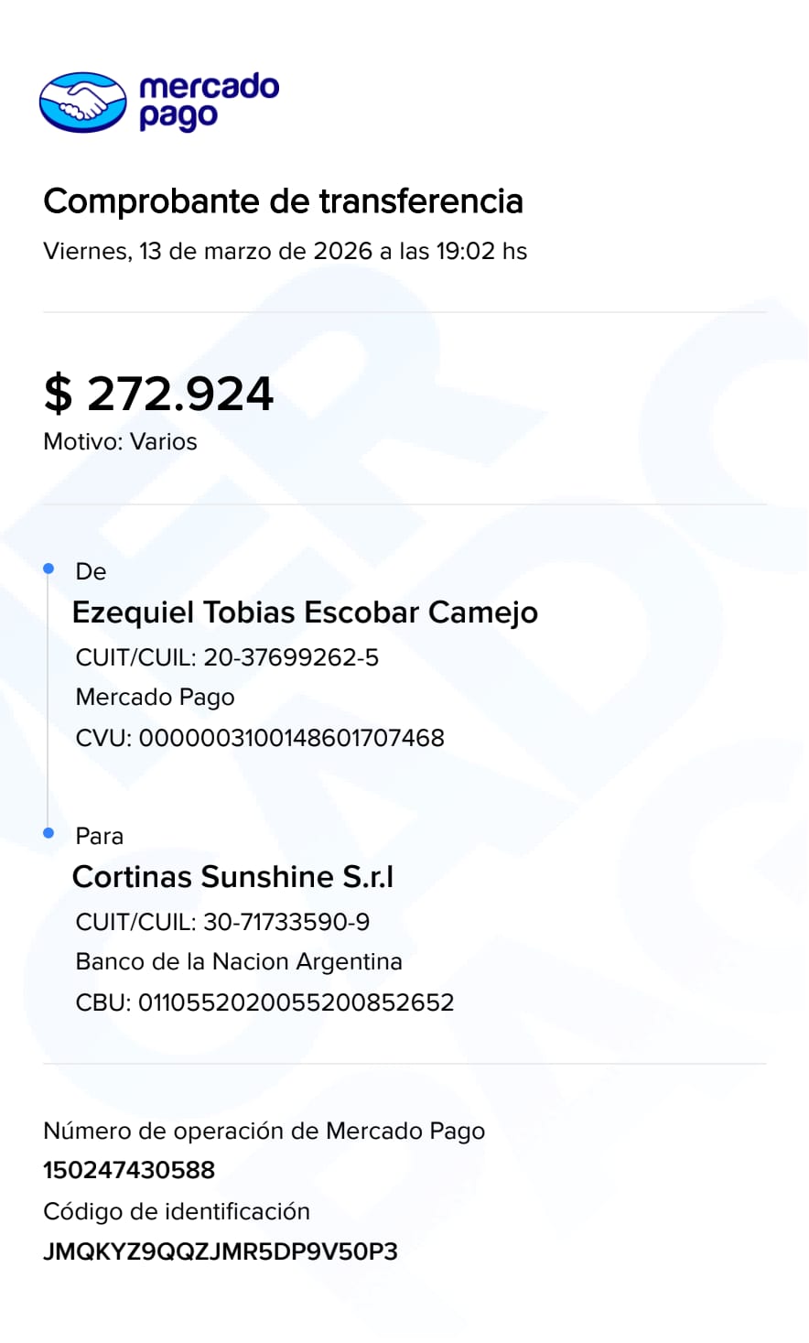
Task: Select the $ 272.924 transfer amount
Action: pos(158,394)
